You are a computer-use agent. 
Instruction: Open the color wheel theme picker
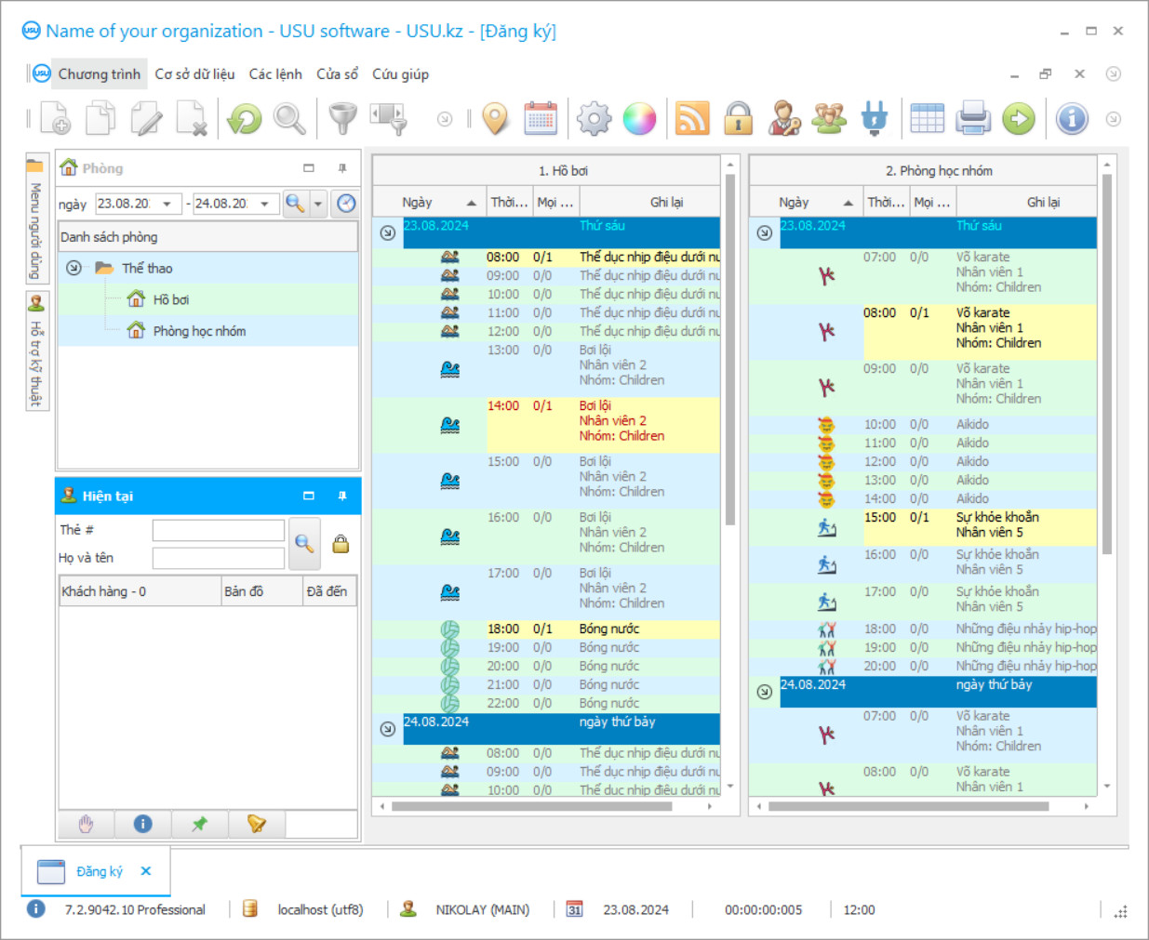coord(639,119)
